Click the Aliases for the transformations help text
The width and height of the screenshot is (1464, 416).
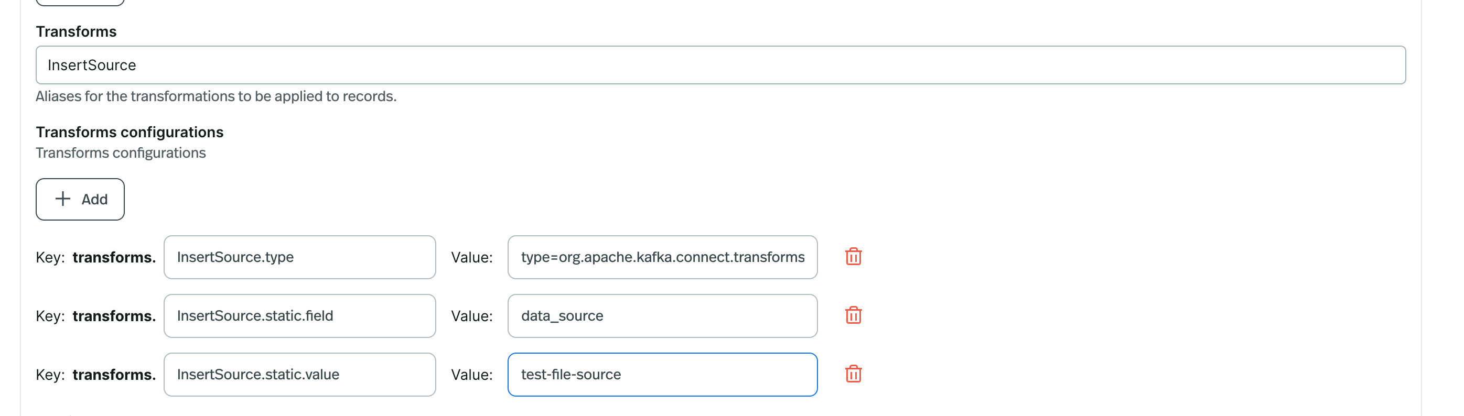coord(216,96)
